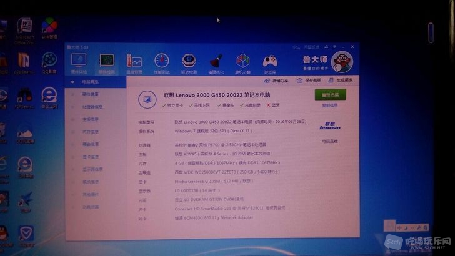Click the heading 联想 Lenovo 3000 G450 20022

(x=217, y=95)
